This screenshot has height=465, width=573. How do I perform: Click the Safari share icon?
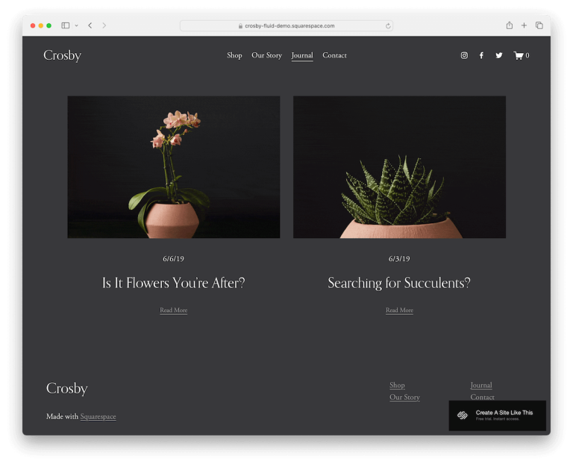coord(509,25)
